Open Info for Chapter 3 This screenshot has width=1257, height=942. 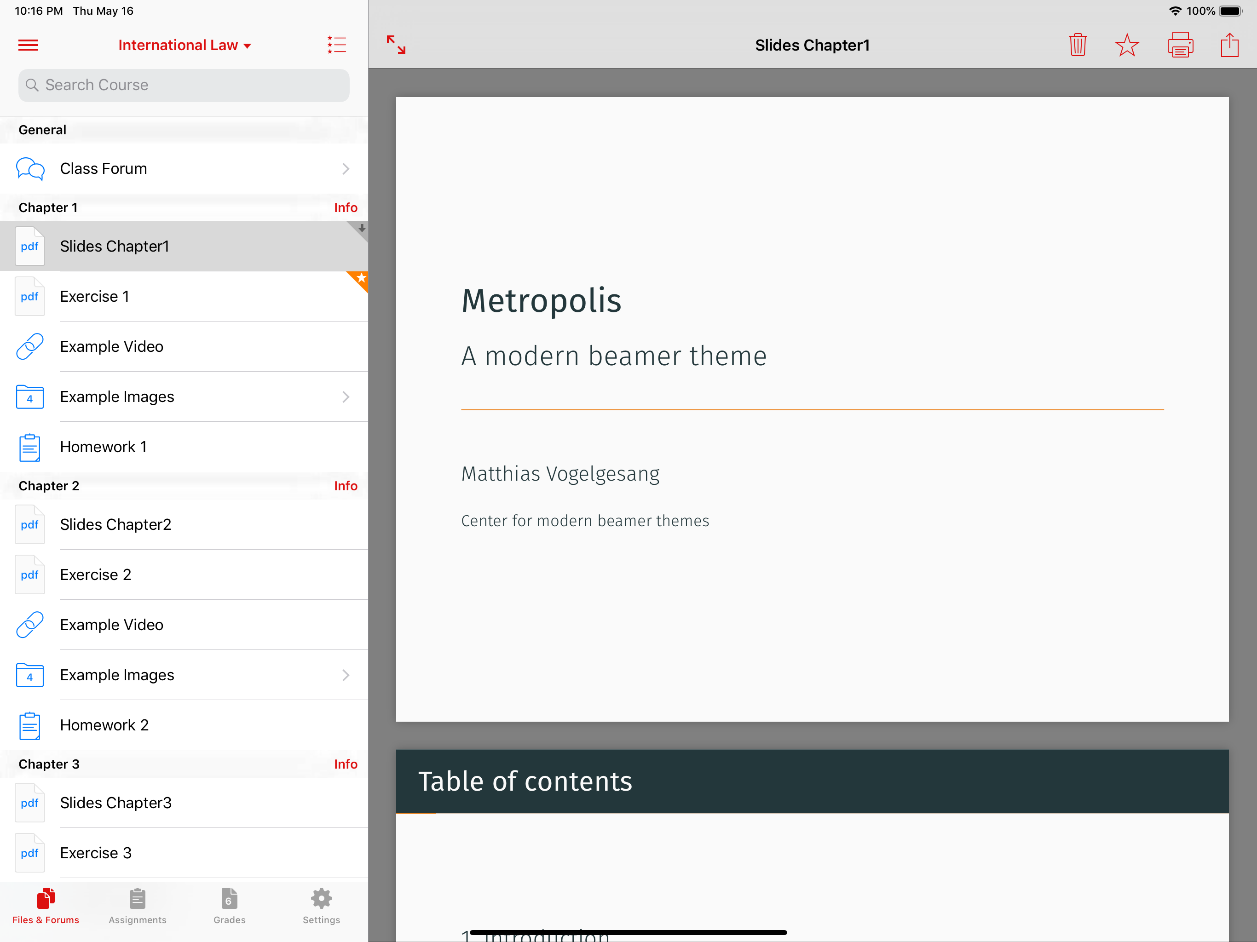tap(346, 764)
